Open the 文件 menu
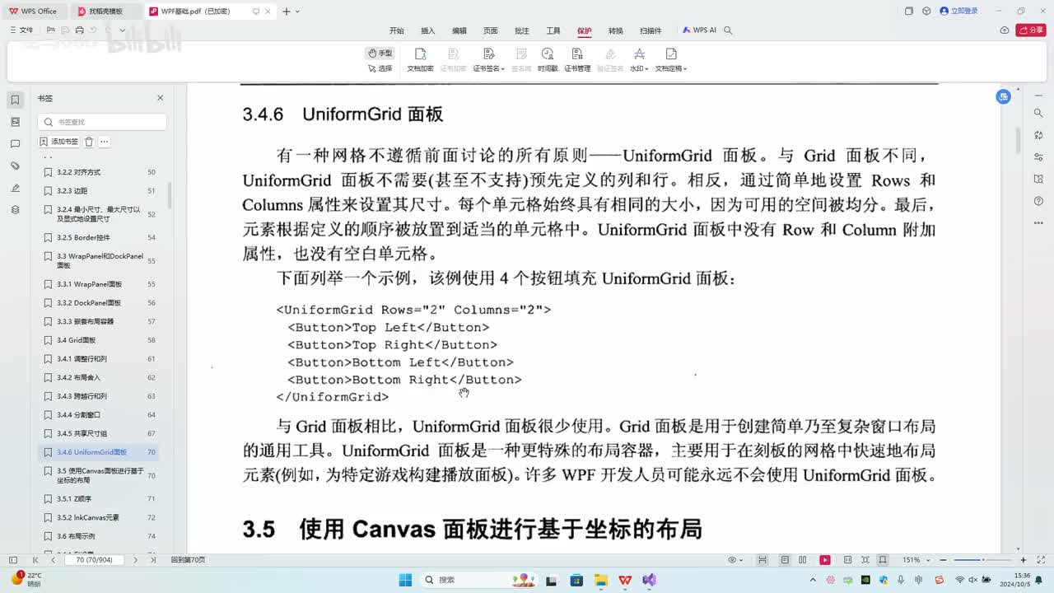Image resolution: width=1054 pixels, height=593 pixels. [x=21, y=30]
